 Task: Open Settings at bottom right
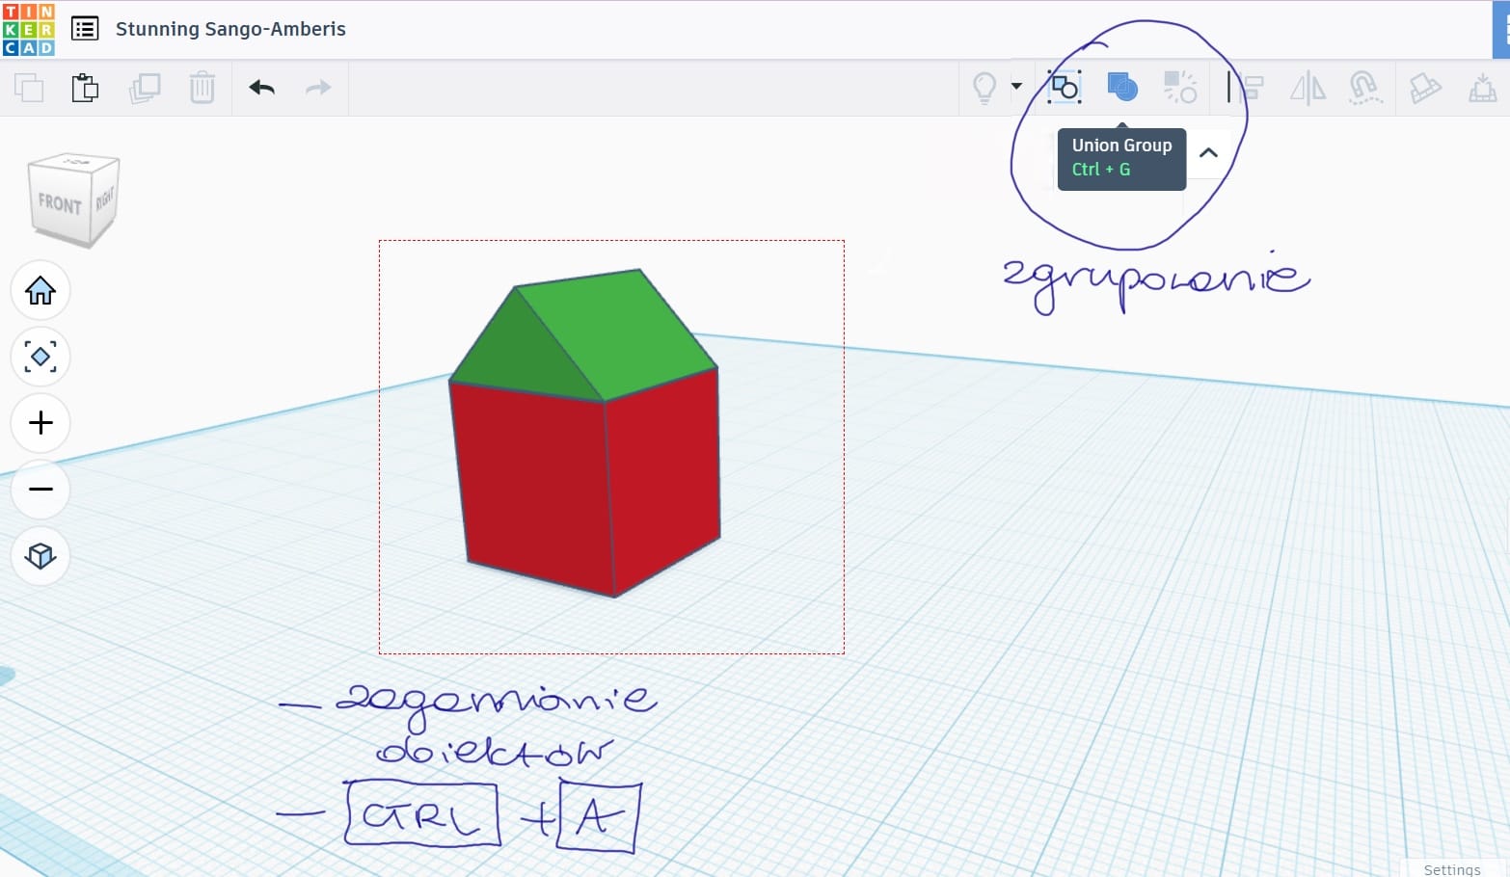(x=1451, y=868)
